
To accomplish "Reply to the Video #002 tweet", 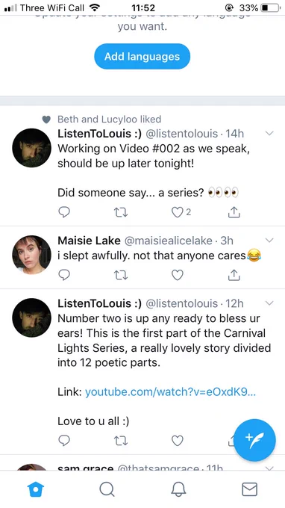I will (64, 212).
